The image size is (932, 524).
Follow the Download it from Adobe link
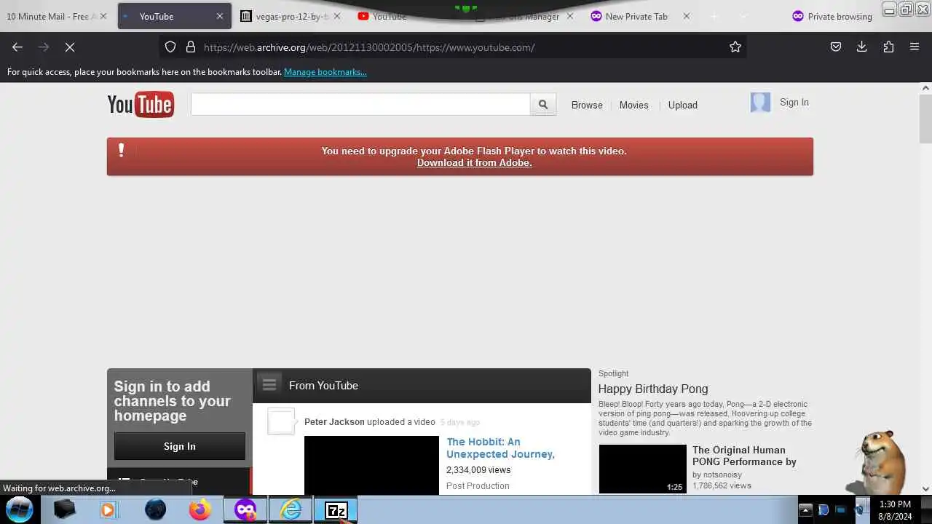(x=475, y=163)
